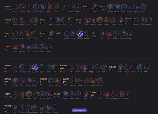Select Kha'Zix icon in the Assassin group

click(35, 67)
